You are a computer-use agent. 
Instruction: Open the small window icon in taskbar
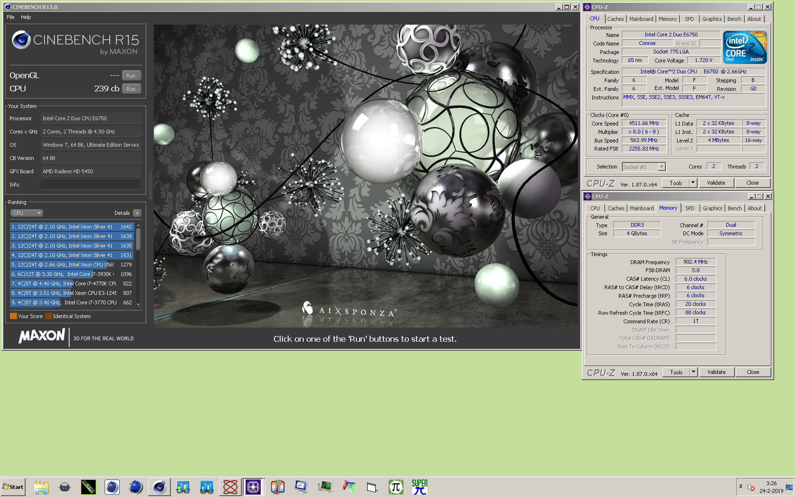click(x=372, y=487)
